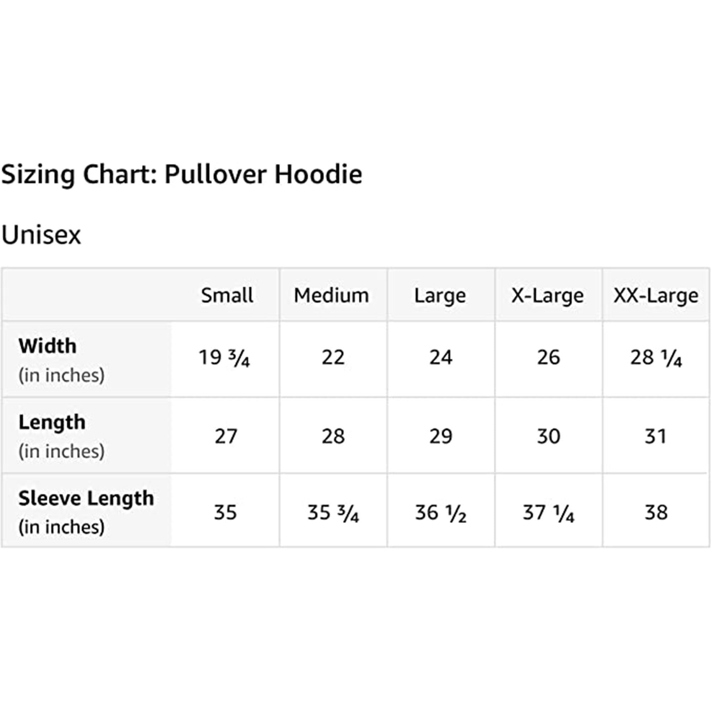Image resolution: width=711 pixels, height=711 pixels.
Task: Click the Large length value 29
Action: 440,437
